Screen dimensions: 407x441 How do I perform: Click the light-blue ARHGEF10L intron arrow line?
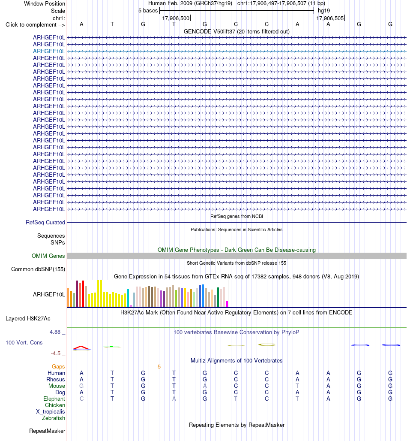coord(237,51)
